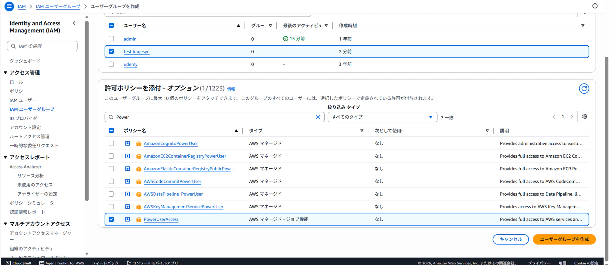This screenshot has height=265, width=609.
Task: Open the PowerUserAccess policy link
Action: pos(161,219)
